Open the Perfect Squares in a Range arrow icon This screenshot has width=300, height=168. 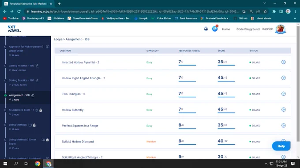(x=284, y=125)
